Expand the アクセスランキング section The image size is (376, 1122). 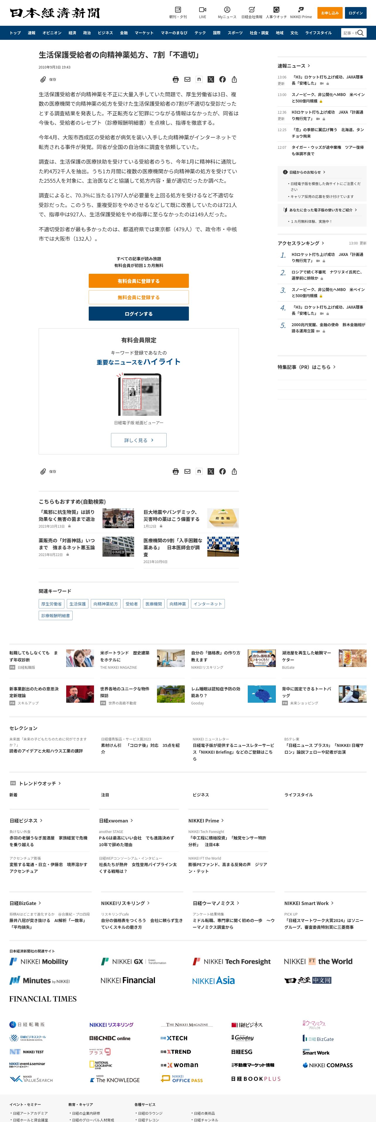click(x=301, y=243)
